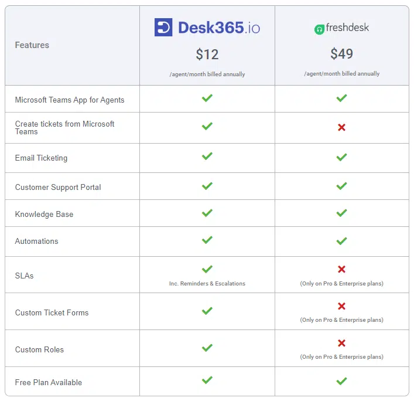Click Freshdesk checkmark in Email Ticketing row

(x=341, y=157)
